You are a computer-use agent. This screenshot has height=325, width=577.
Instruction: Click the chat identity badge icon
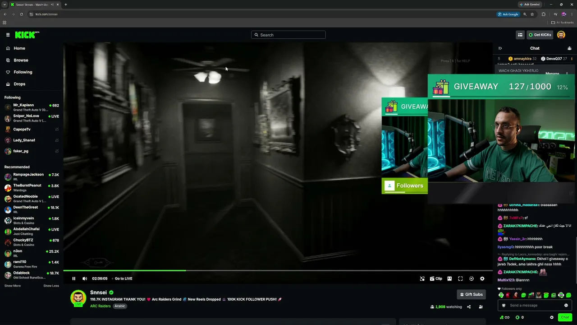click(504, 305)
